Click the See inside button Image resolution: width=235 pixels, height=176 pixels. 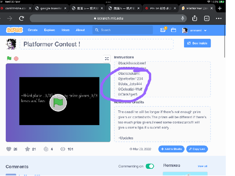tap(197, 43)
